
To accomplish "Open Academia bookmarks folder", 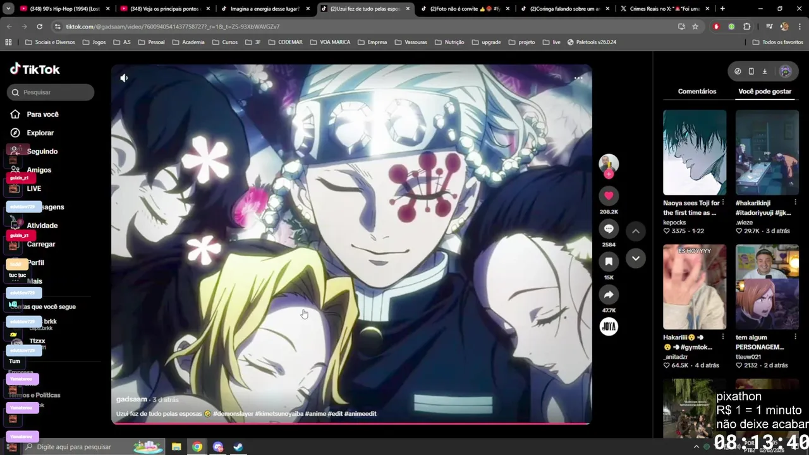I will pos(188,42).
